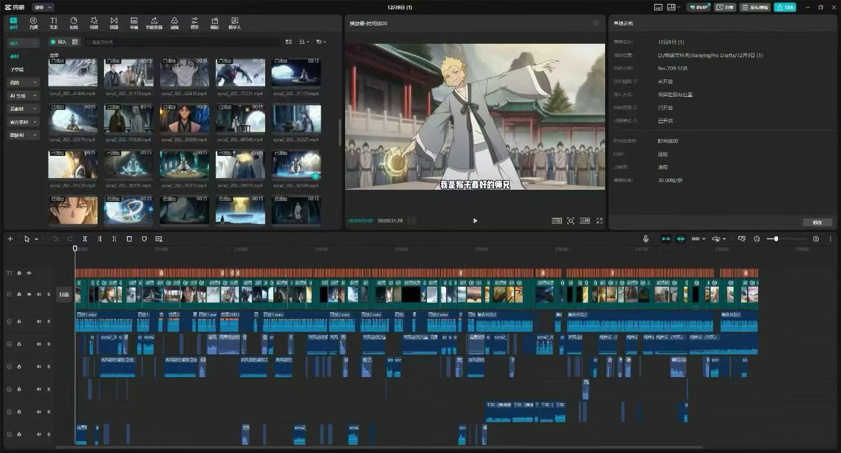The width and height of the screenshot is (841, 453).
Task: Expand the AI 生成 sidebar section
Action: coord(23,96)
